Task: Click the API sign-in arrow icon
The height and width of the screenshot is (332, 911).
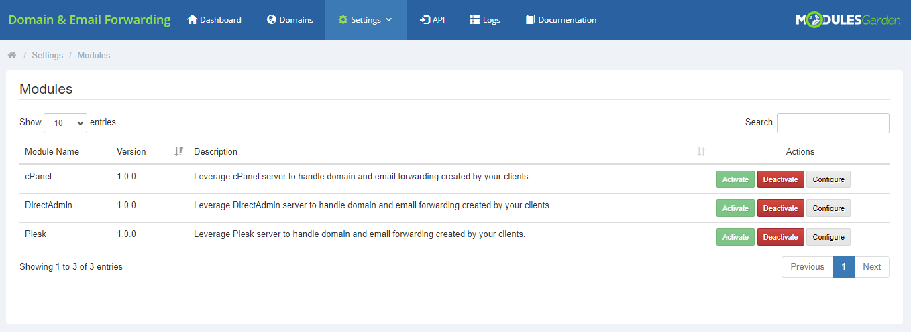Action: pos(425,20)
